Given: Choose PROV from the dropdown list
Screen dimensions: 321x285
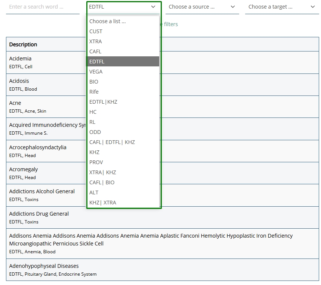Looking at the screenshot, I should 96,162.
